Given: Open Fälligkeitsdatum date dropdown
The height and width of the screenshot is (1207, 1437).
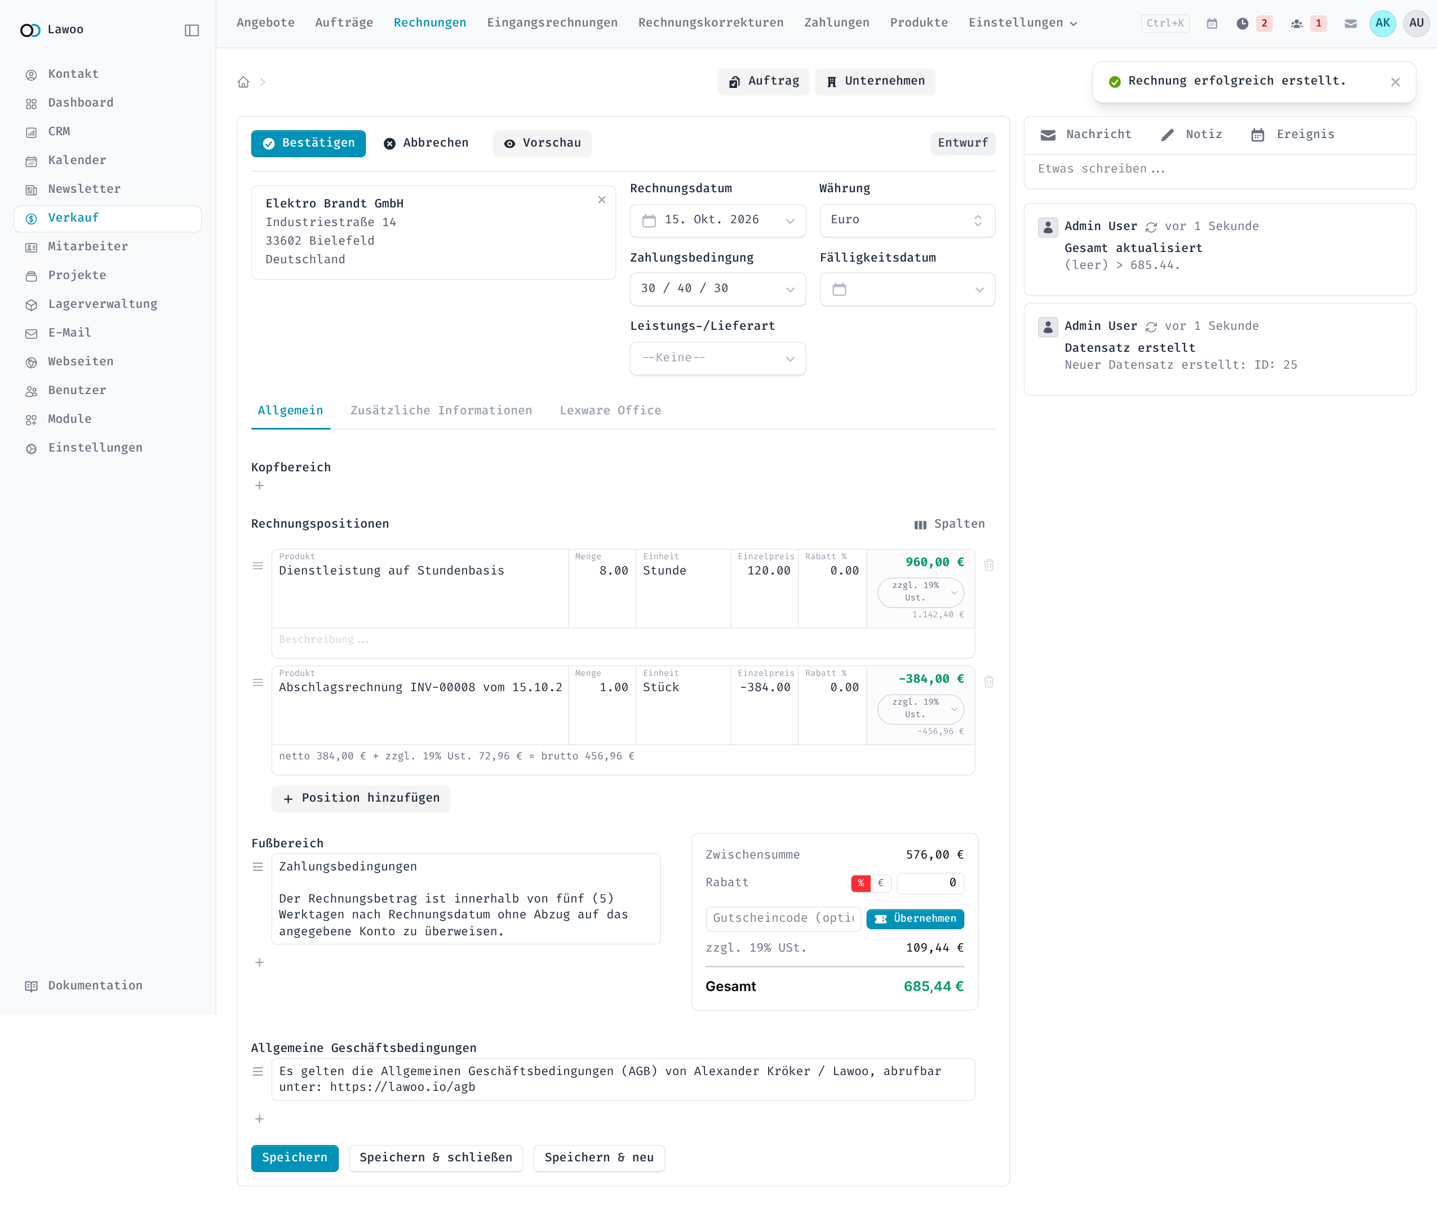Looking at the screenshot, I should point(907,289).
